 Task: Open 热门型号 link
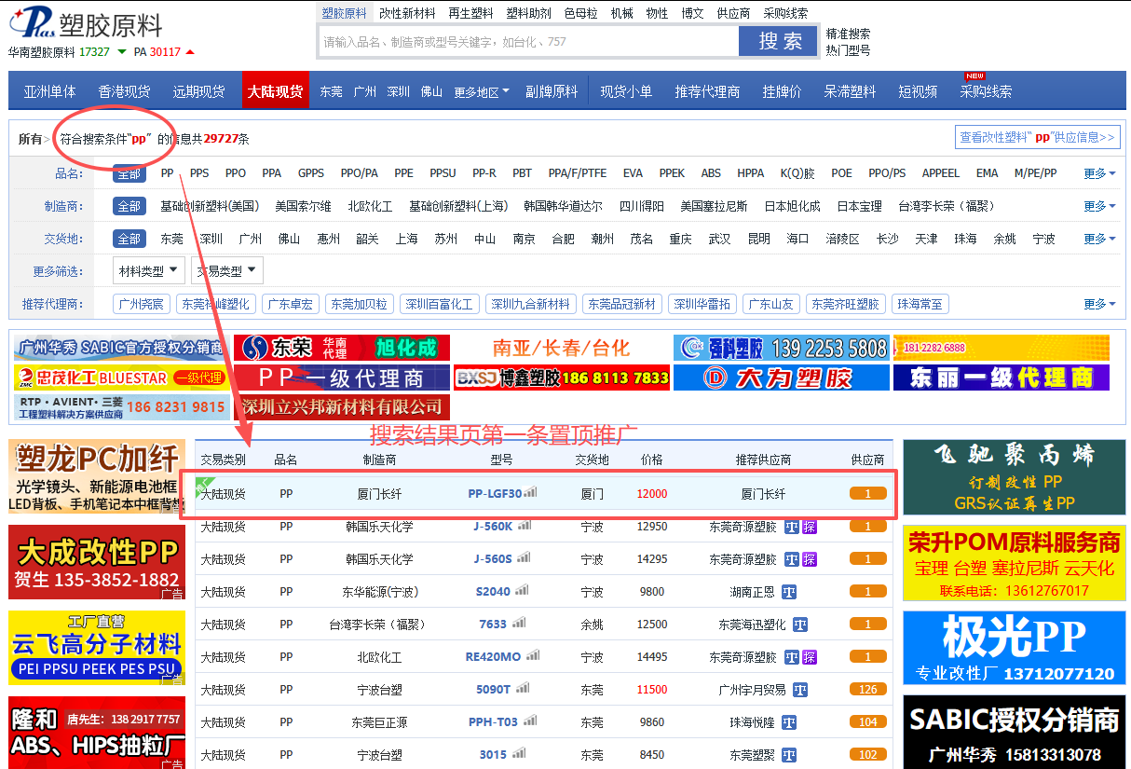tap(848, 49)
